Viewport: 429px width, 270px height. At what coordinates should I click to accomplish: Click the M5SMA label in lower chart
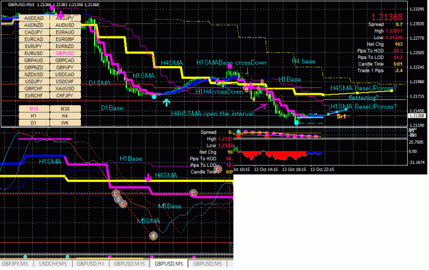tap(148, 221)
